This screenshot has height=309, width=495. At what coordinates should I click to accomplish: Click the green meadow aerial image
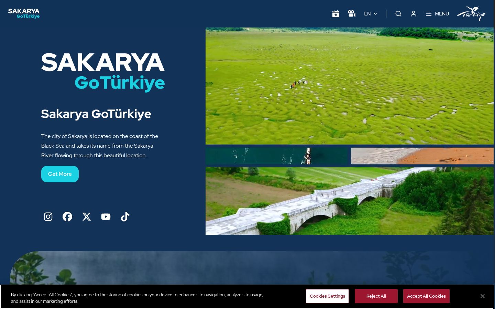[350, 86]
